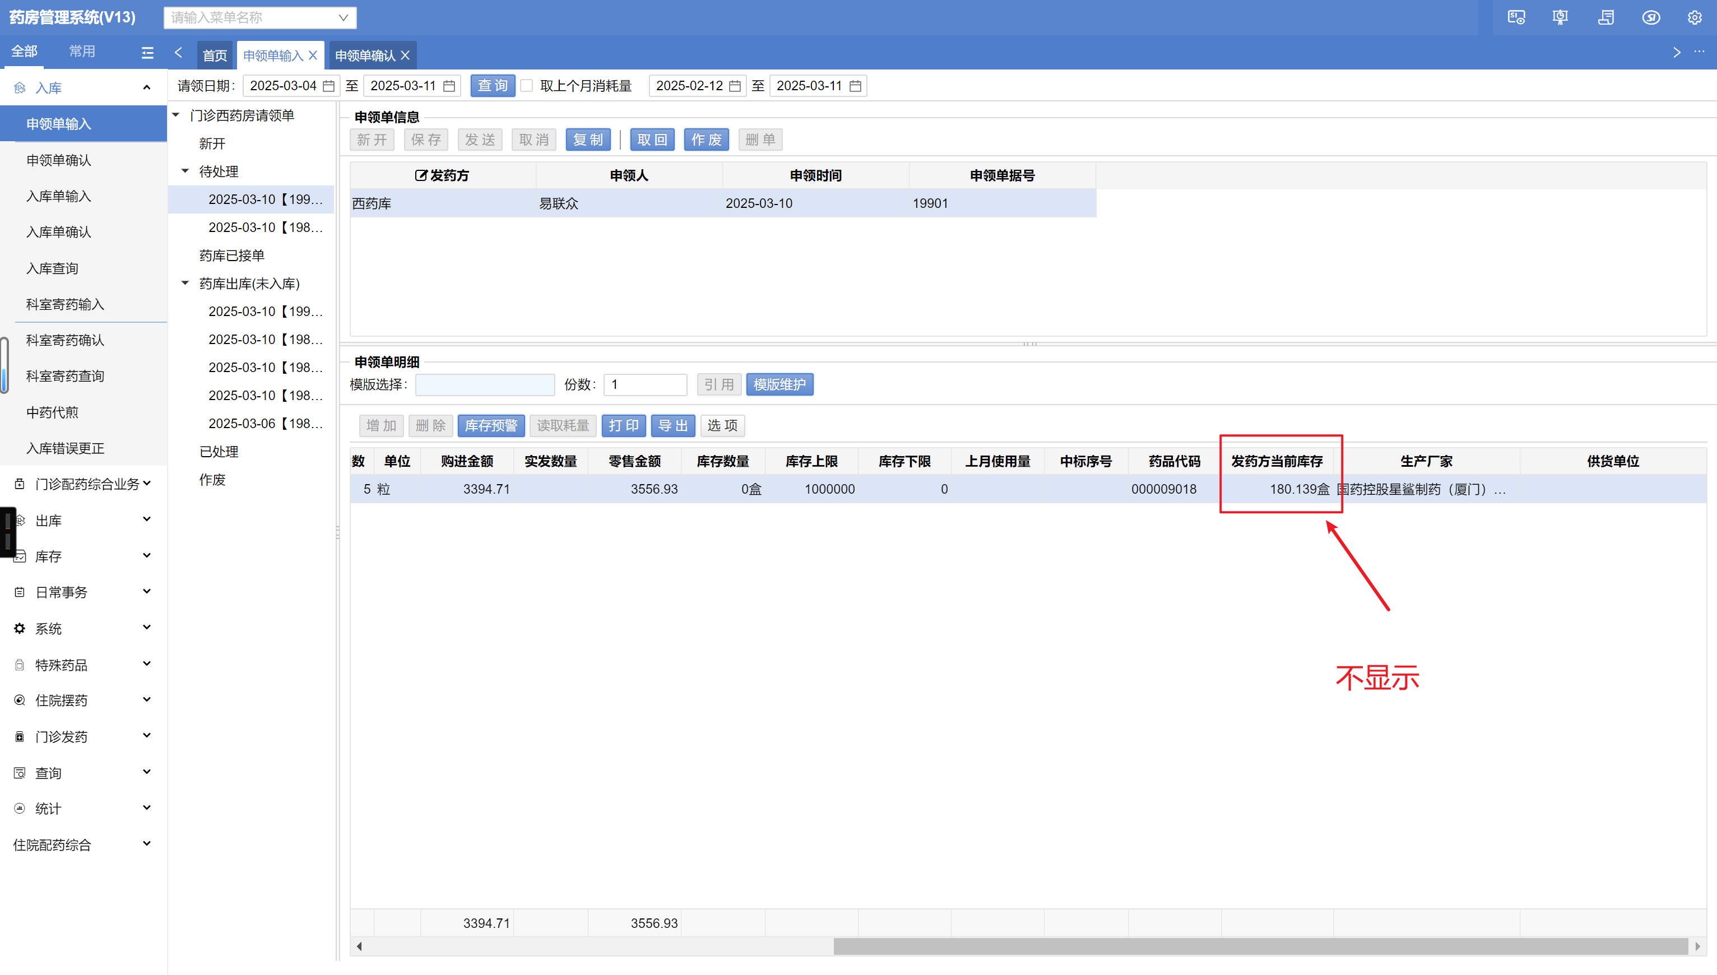Screen dimensions: 1717x975
Task: Click the settings gear icon in top bar
Action: [1694, 17]
